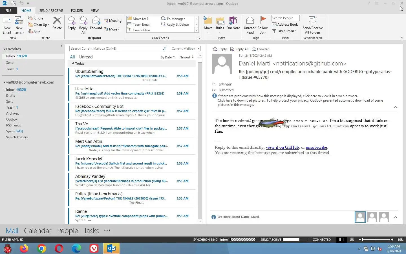Viewport: 406px width, 254px height.
Task: Toggle Newest sort order
Action: pos(187,57)
